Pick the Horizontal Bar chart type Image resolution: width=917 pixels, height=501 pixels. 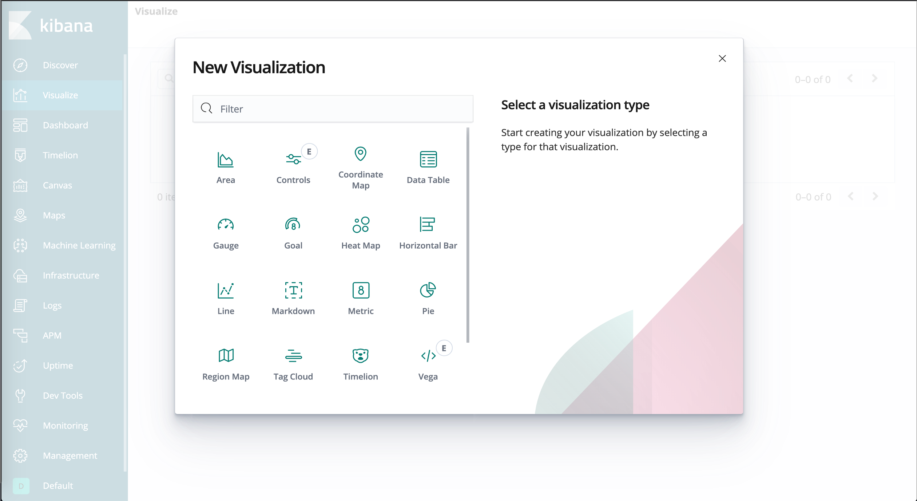click(x=428, y=233)
